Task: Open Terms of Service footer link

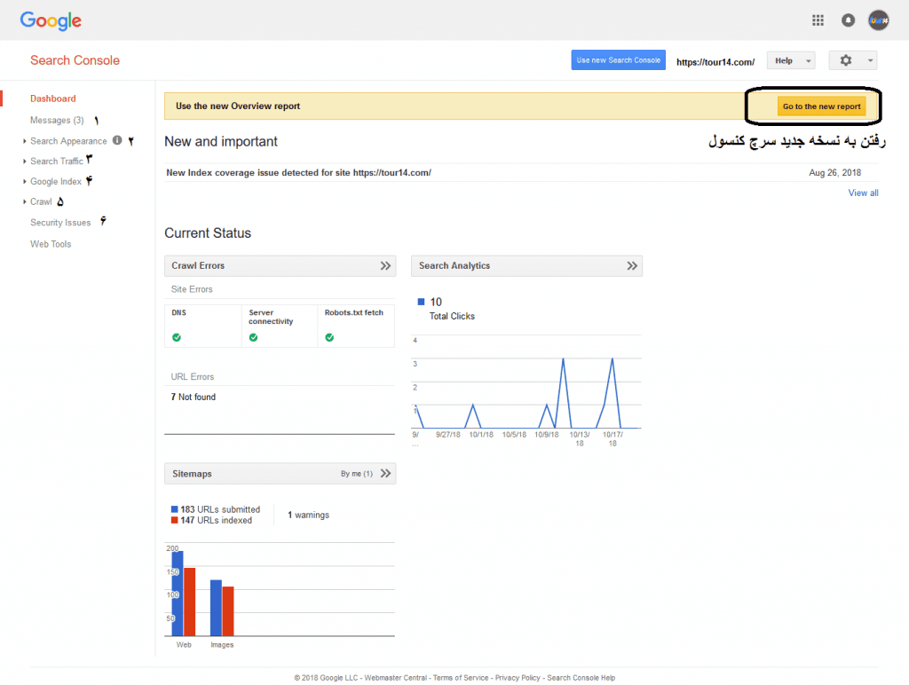Action: (461, 678)
